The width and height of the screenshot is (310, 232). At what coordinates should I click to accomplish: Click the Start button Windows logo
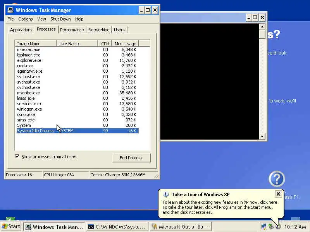(4, 226)
